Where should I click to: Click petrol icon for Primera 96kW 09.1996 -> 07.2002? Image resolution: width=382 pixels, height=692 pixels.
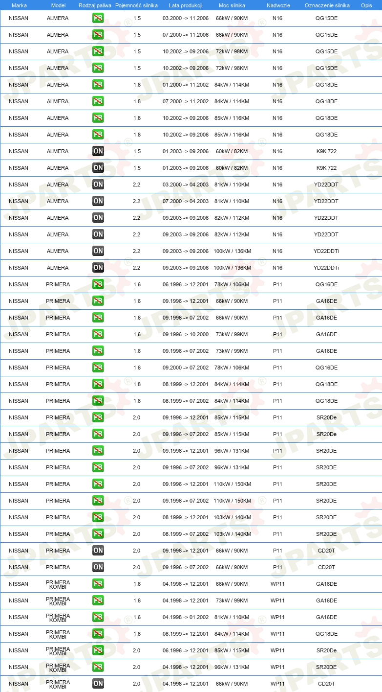[98, 467]
